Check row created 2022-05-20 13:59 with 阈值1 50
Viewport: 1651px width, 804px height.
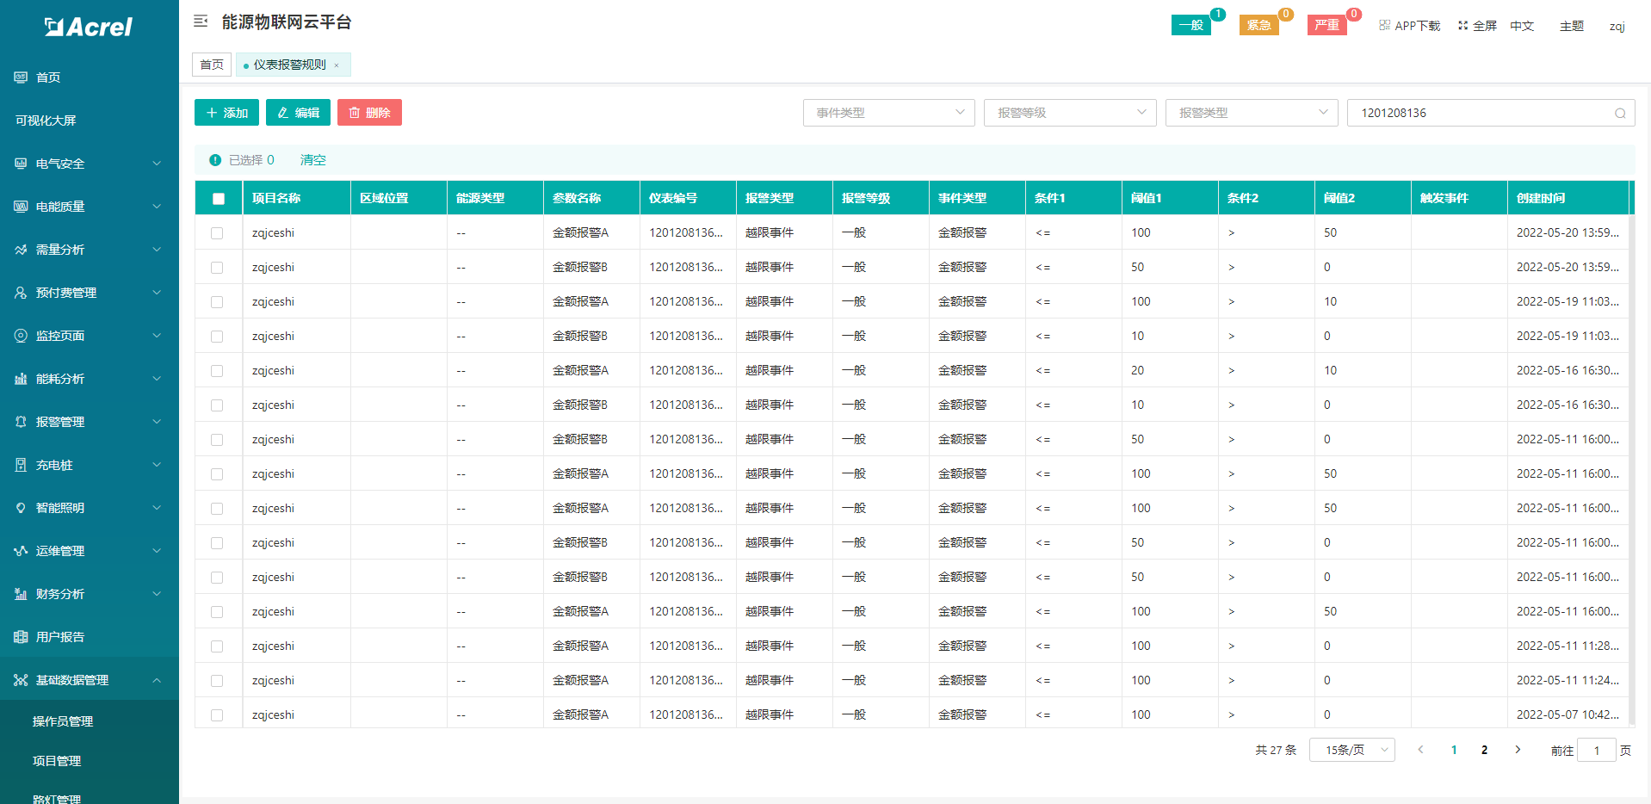[x=217, y=268]
